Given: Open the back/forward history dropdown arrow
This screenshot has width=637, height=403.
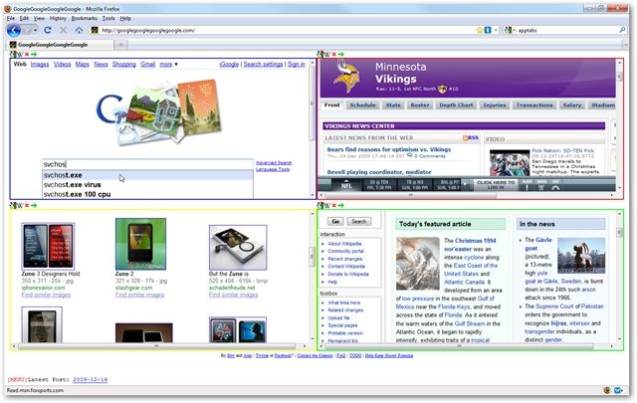Looking at the screenshot, I should 36,30.
